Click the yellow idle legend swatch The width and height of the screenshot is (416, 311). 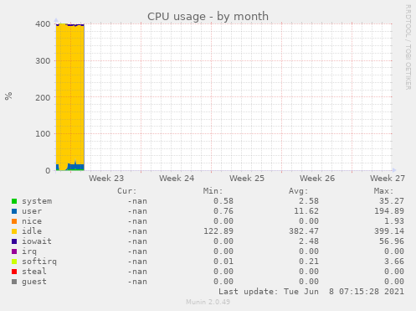click(x=14, y=231)
